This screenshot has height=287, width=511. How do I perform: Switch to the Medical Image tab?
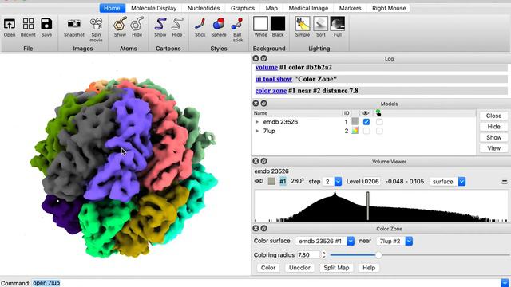point(308,8)
